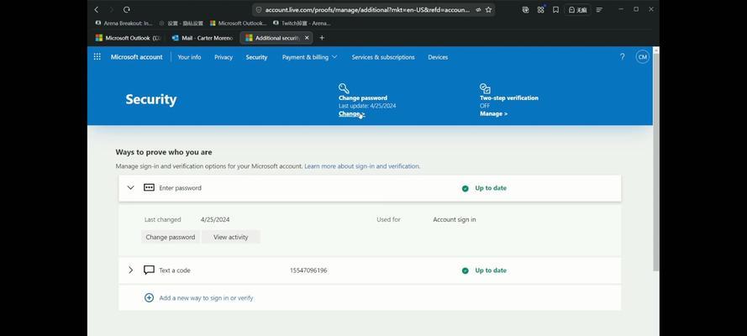The height and width of the screenshot is (336, 747).
Task: Open the browser main menu lines icon
Action: tap(599, 9)
